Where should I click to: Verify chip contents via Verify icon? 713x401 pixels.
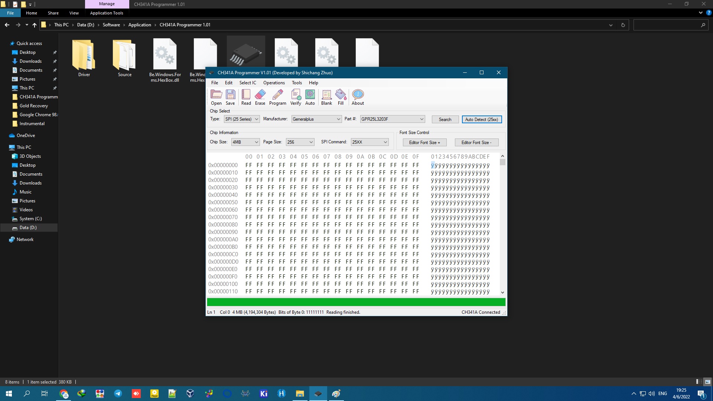(296, 97)
